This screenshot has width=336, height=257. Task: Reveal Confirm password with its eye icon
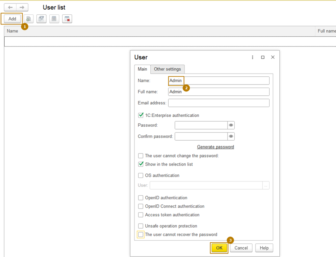[231, 136]
